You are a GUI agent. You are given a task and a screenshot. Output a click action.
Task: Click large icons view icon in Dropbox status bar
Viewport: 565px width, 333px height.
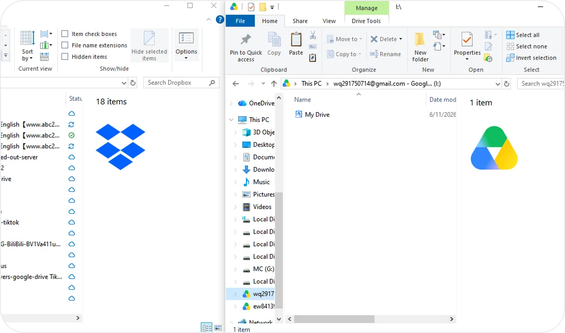click(x=218, y=328)
